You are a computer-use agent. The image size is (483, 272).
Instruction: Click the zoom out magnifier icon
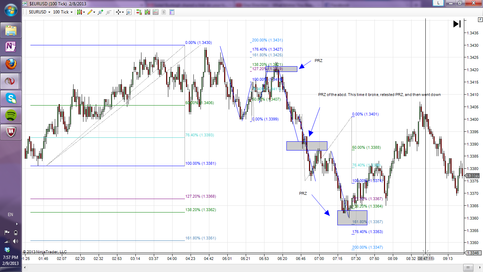[108, 12]
